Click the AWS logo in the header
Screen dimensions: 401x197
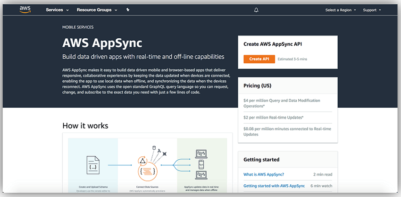[x=25, y=9]
